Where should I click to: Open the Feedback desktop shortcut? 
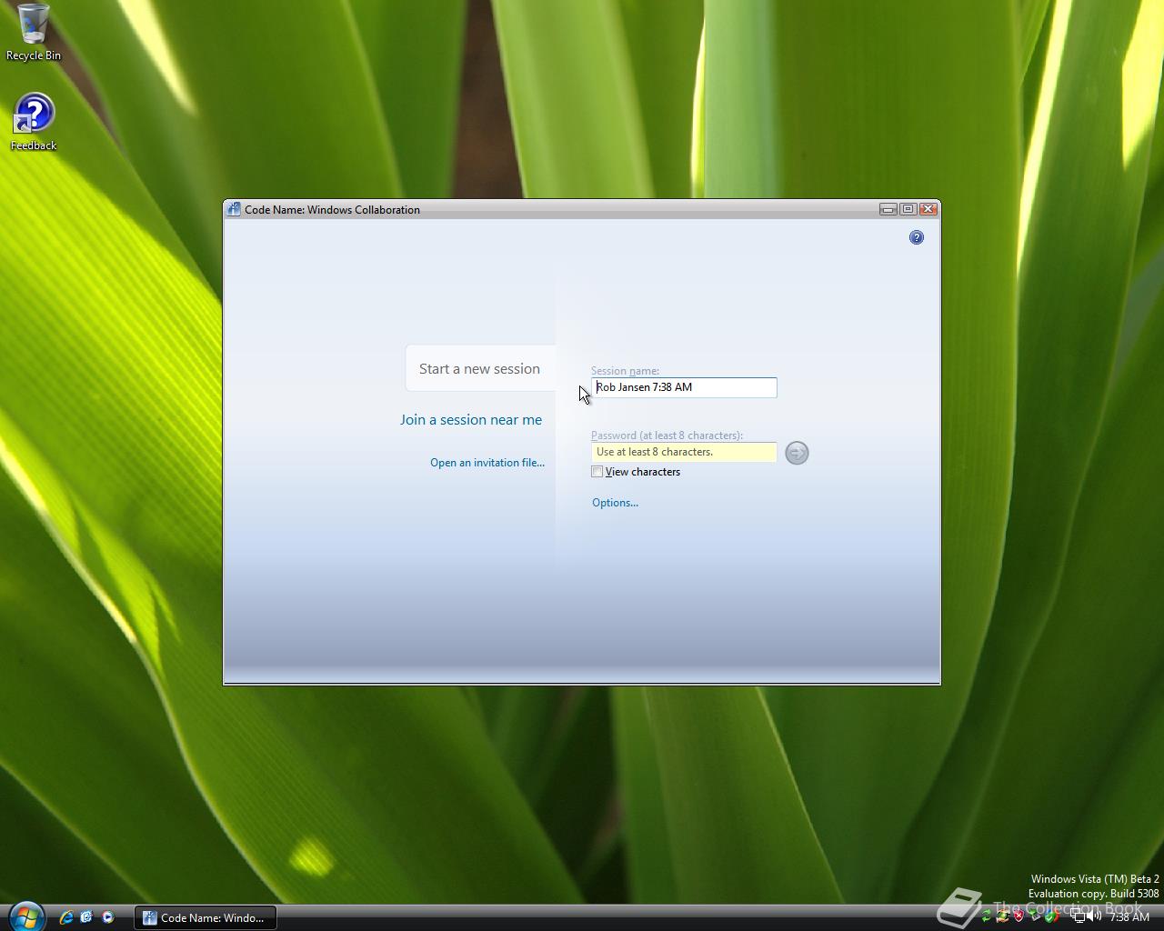34,122
